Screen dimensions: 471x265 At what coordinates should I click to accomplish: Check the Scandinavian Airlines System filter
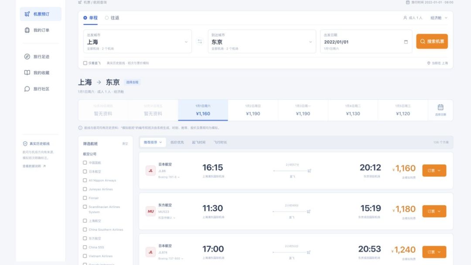[x=85, y=207]
